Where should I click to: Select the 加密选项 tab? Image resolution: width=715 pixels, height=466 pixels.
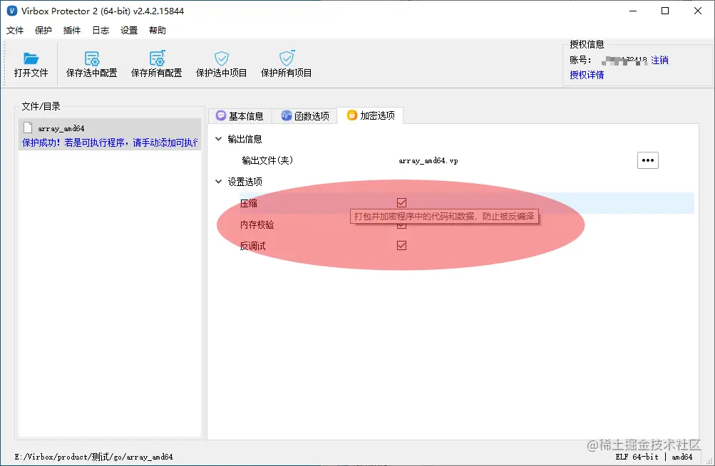point(370,115)
